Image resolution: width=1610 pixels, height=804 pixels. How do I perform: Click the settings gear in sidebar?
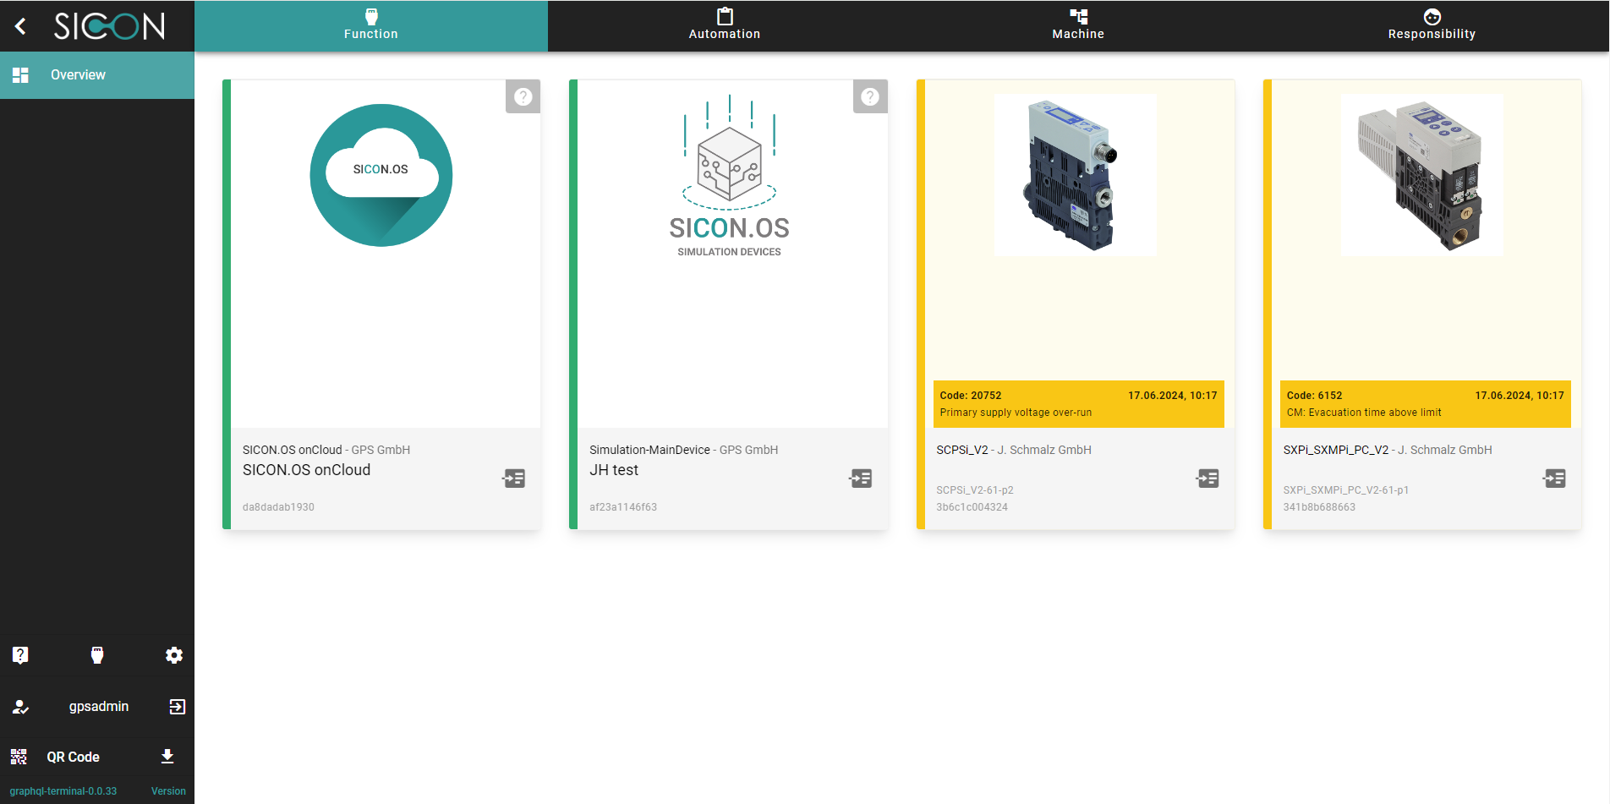[174, 655]
